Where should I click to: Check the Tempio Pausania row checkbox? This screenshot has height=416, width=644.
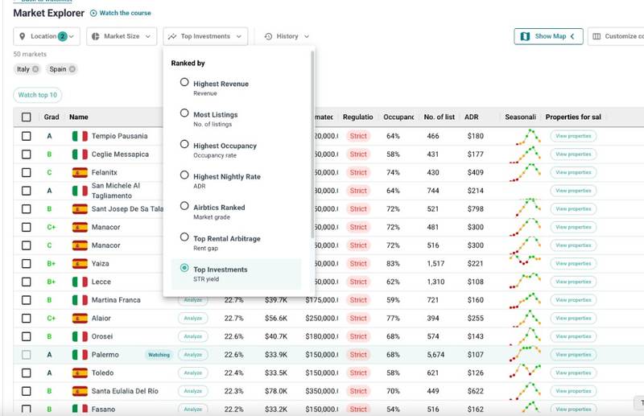[x=27, y=136]
